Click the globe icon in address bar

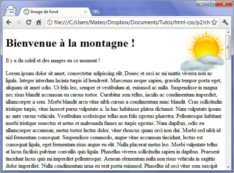(x=50, y=22)
